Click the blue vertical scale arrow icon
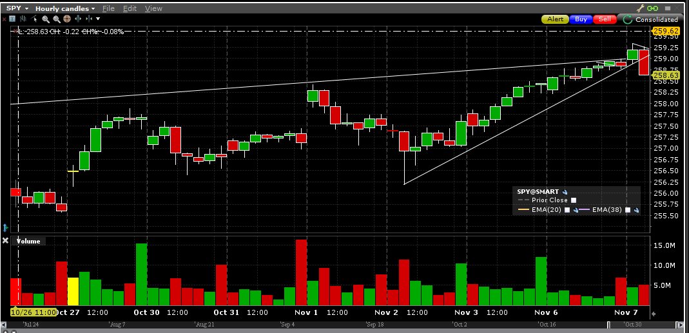The image size is (689, 333). click(5, 227)
